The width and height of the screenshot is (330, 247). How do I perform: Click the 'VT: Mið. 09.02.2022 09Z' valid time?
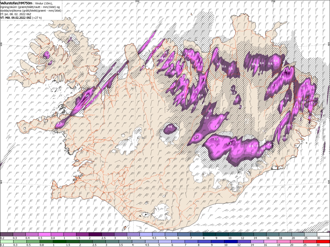pyautogui.click(x=16, y=18)
